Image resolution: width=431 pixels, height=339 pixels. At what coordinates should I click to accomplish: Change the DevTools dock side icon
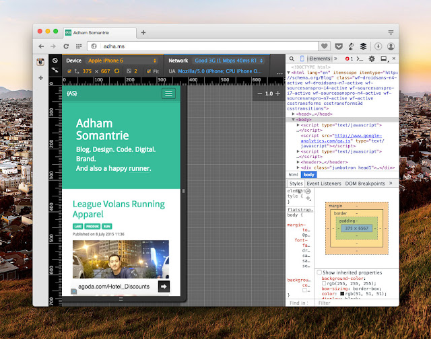(384, 59)
